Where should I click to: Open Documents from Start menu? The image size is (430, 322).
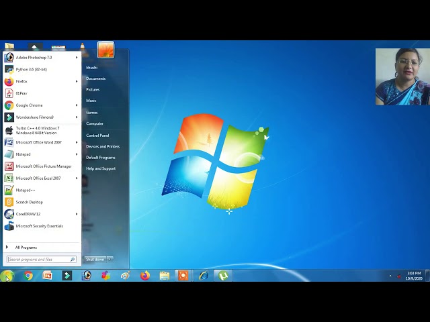click(x=95, y=78)
